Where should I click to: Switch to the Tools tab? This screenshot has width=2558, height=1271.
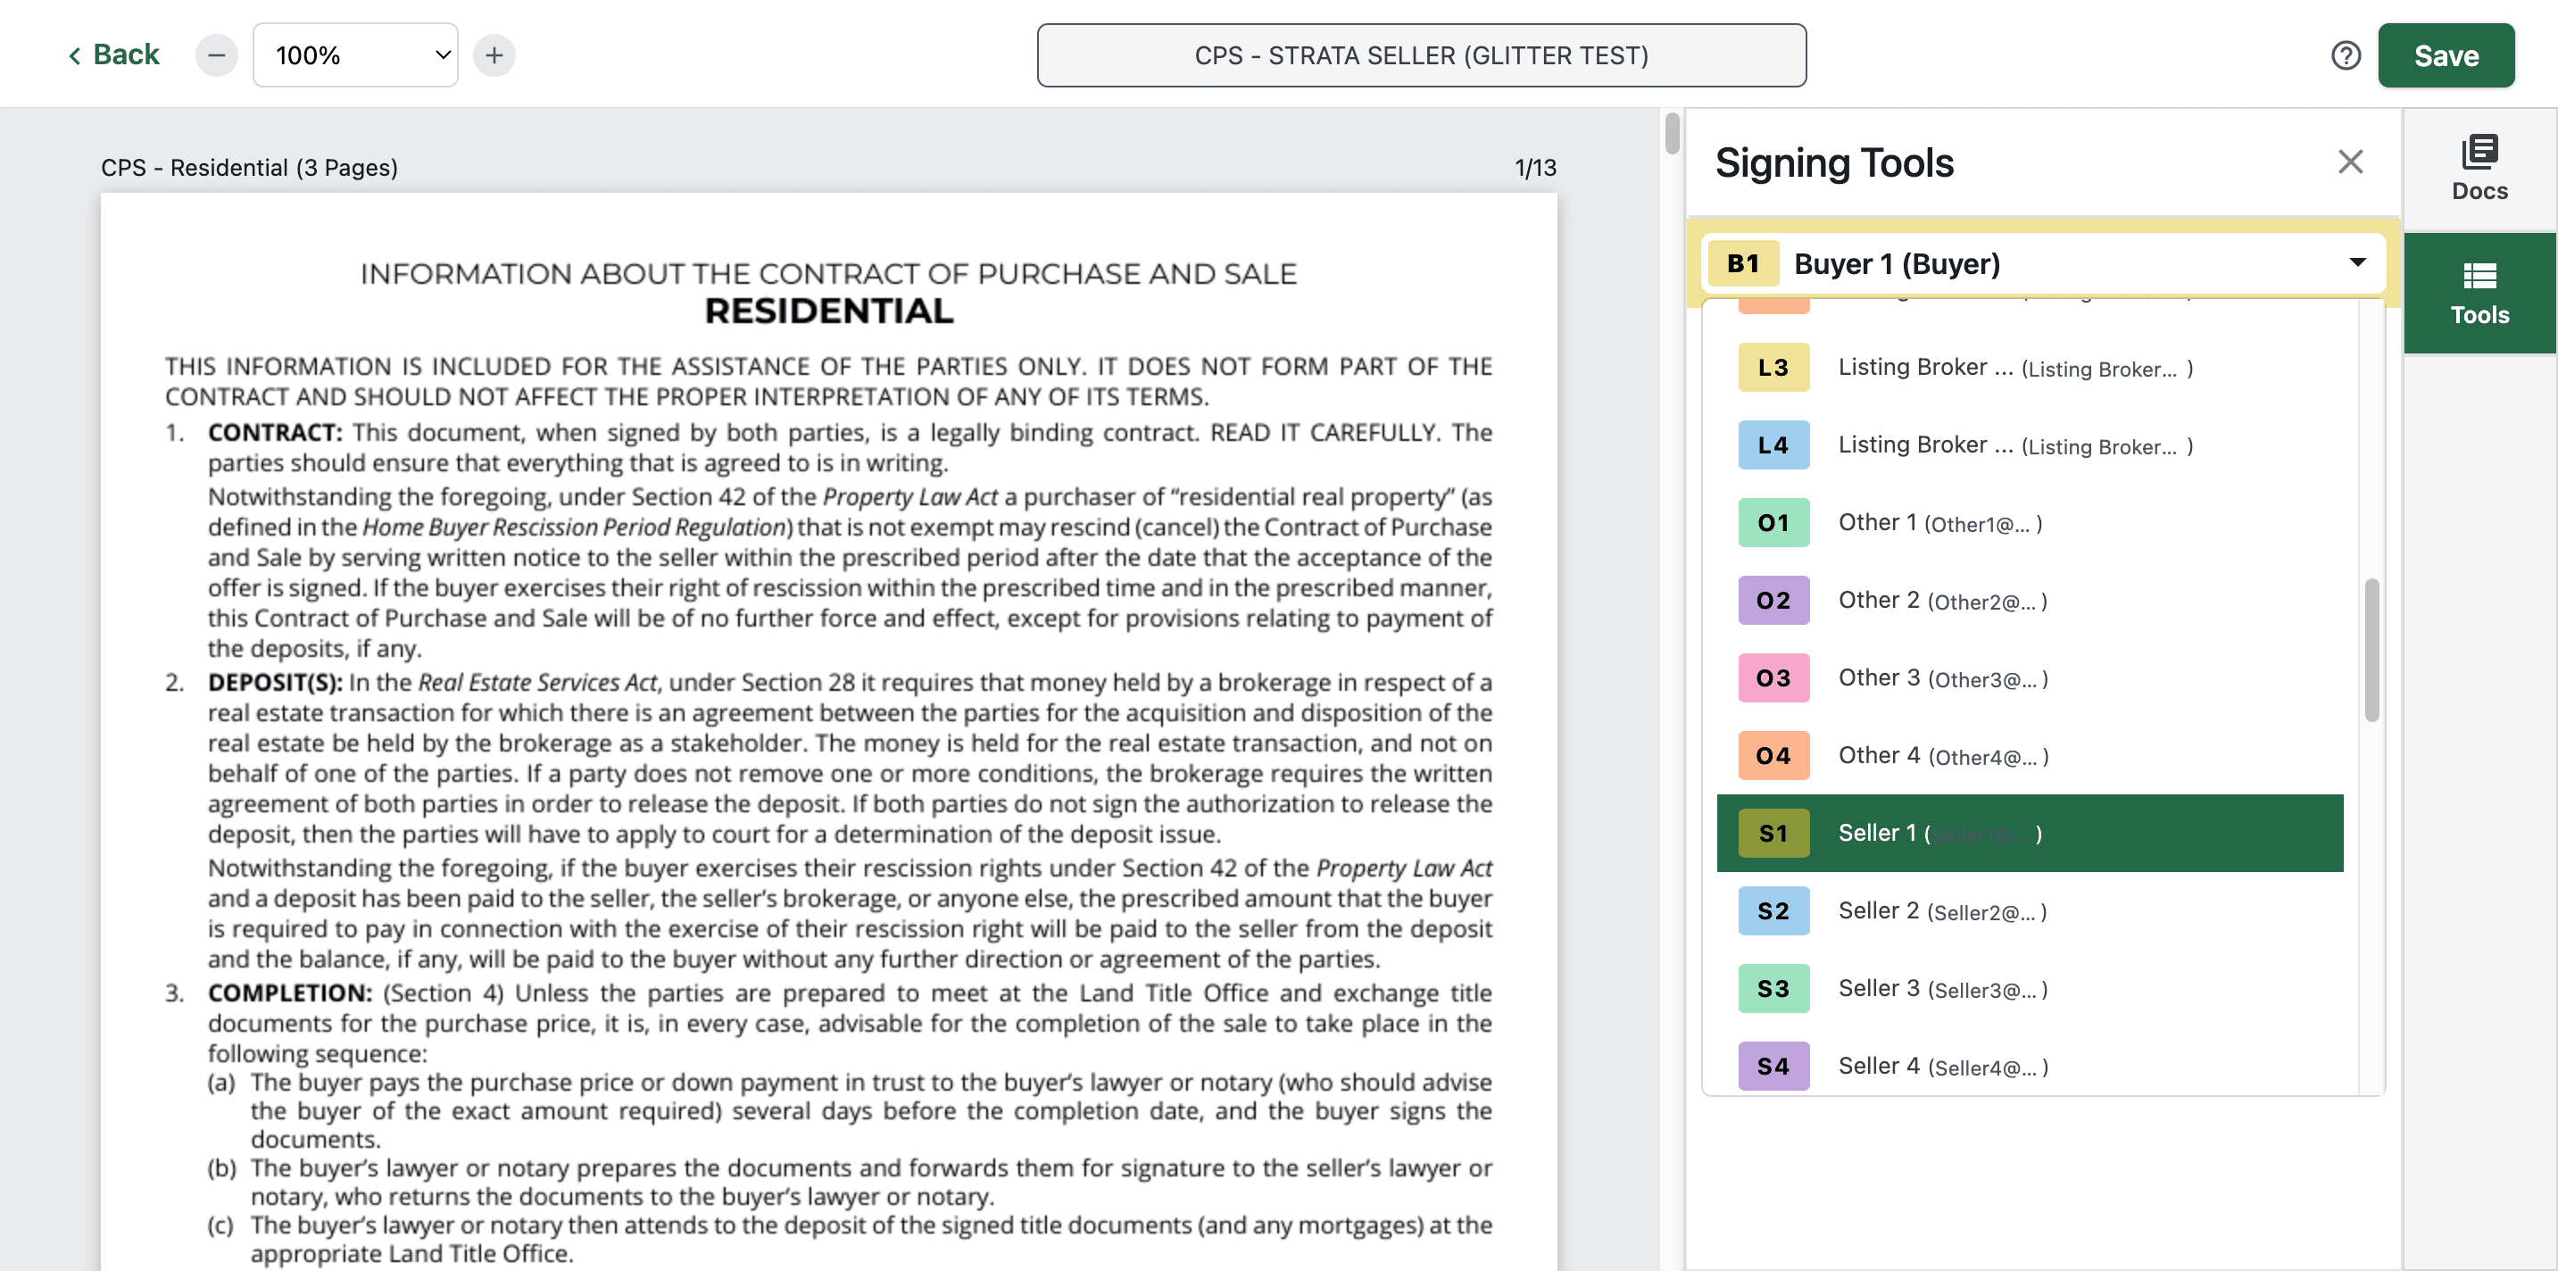tap(2479, 294)
